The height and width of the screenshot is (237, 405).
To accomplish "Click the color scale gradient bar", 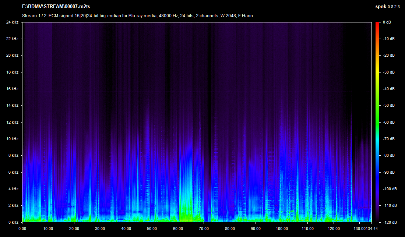I will 377,122.
